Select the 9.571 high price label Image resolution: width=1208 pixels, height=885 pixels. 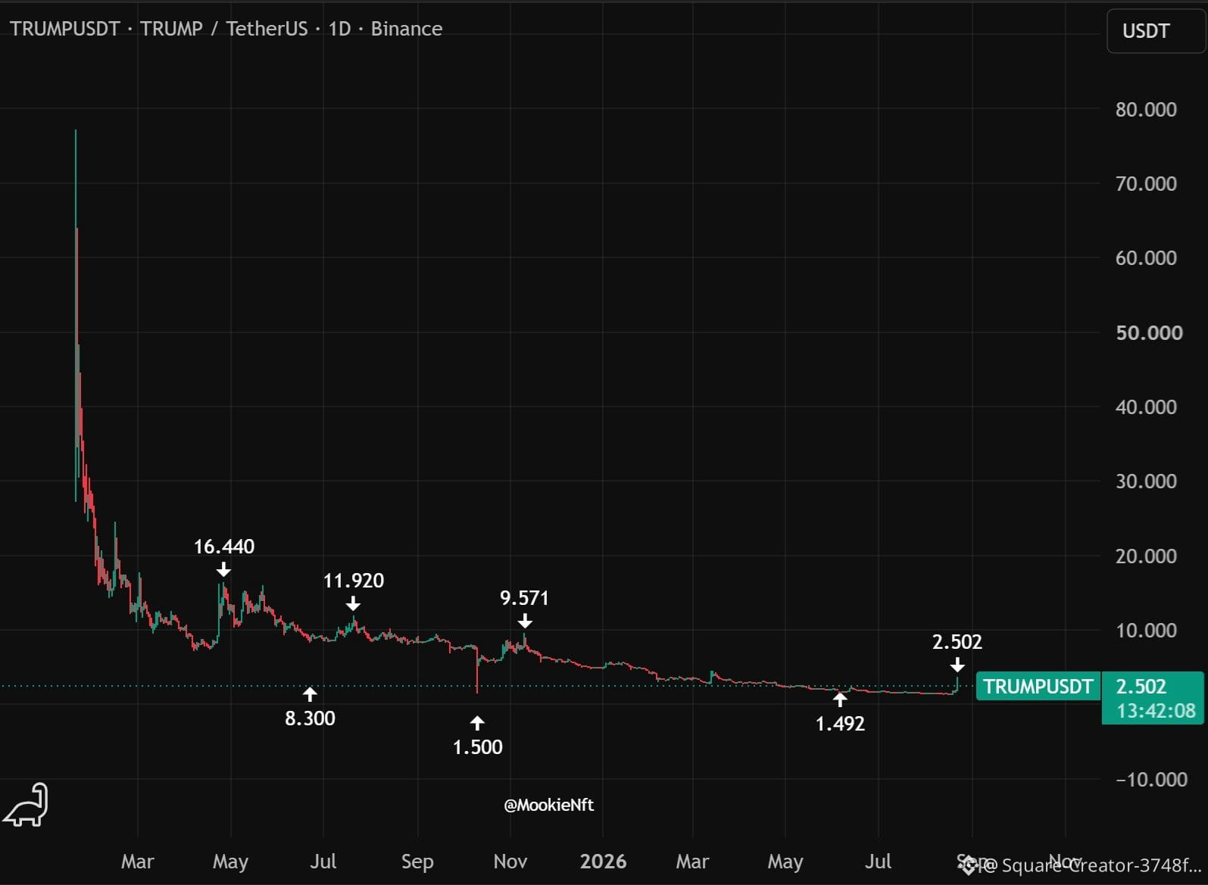tap(524, 598)
